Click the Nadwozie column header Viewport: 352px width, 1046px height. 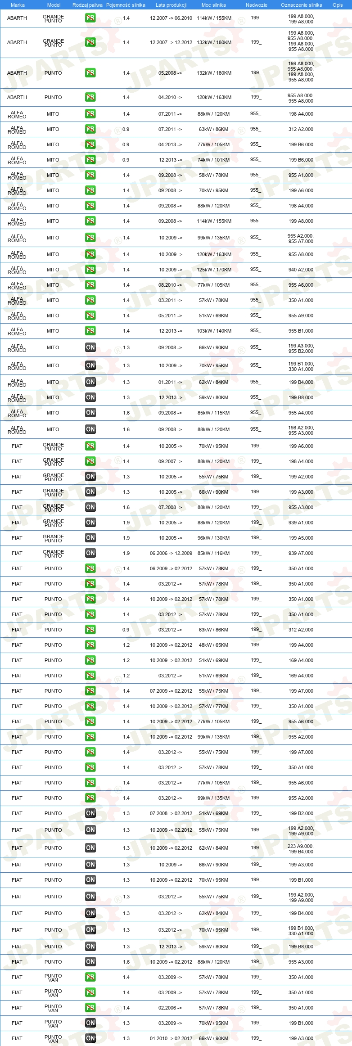point(257,5)
